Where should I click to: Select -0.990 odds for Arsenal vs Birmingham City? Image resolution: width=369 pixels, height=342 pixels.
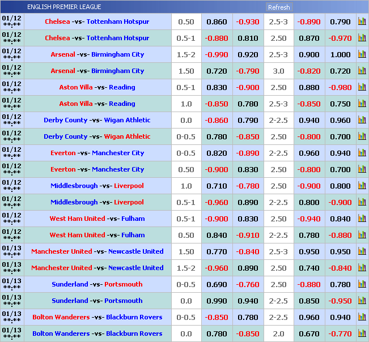coord(217,55)
